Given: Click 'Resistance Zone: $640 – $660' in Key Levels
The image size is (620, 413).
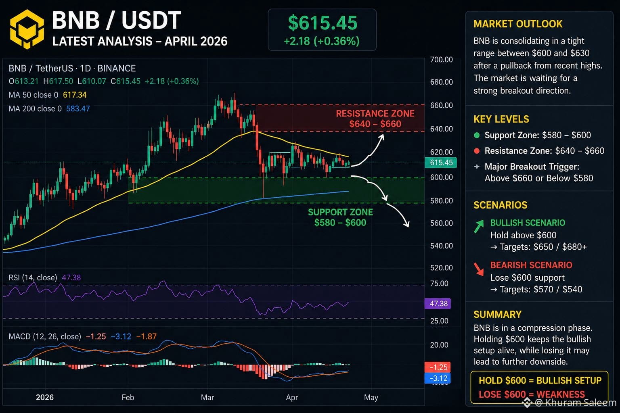Looking at the screenshot, I should (x=545, y=151).
